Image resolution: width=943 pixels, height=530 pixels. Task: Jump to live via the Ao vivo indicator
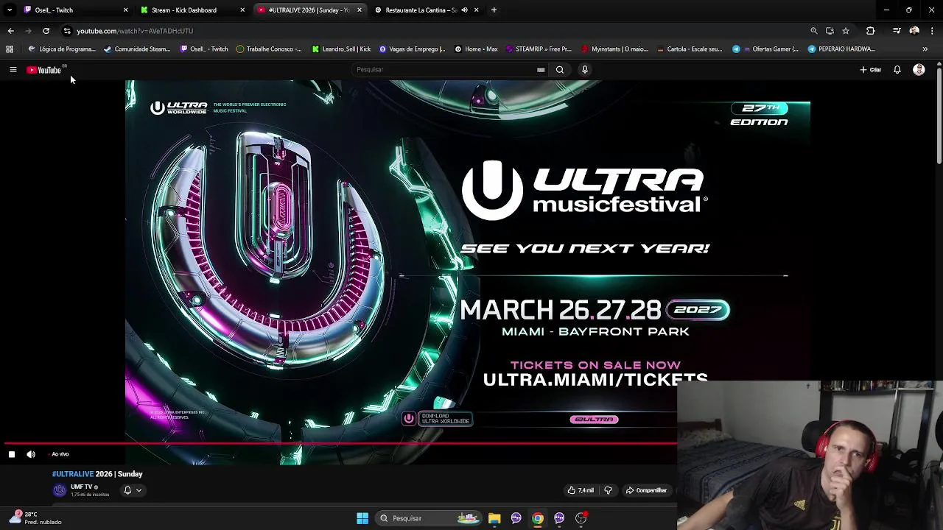click(x=60, y=454)
